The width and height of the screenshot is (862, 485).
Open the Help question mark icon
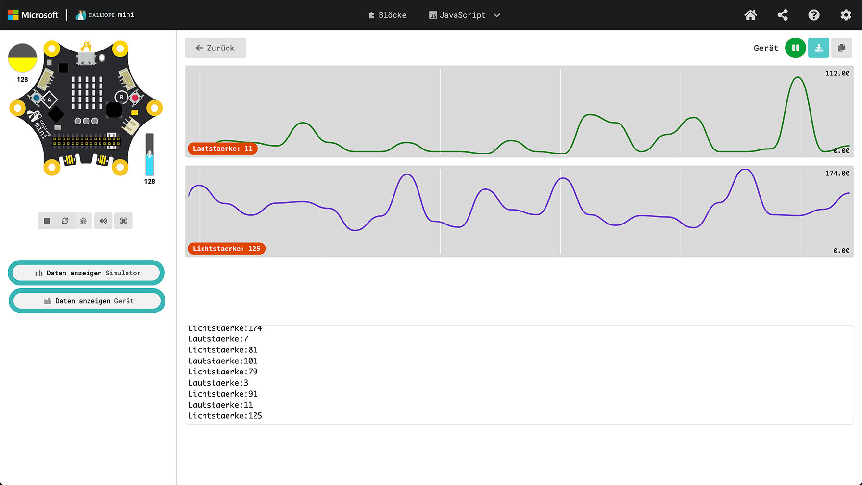(x=813, y=15)
